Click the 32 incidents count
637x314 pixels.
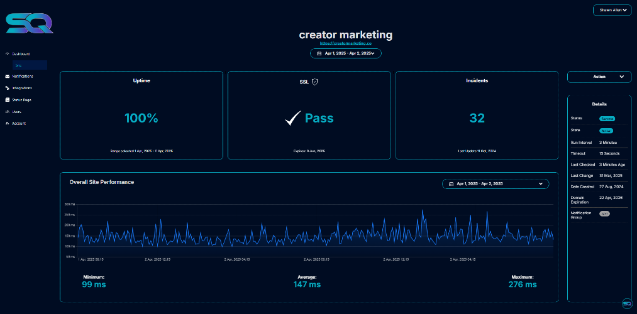(477, 118)
